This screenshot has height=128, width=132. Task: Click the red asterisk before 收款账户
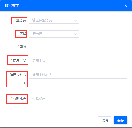12,98
